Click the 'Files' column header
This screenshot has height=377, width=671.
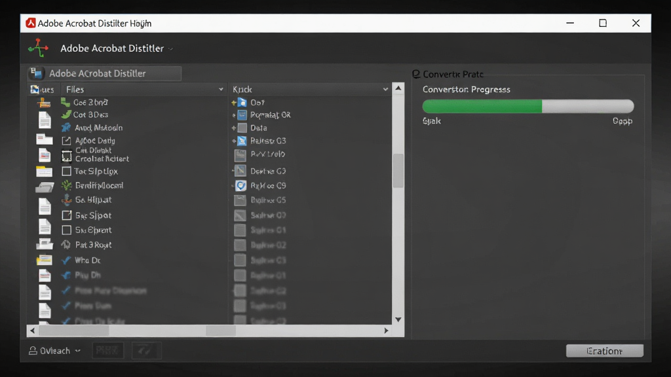[x=144, y=89]
